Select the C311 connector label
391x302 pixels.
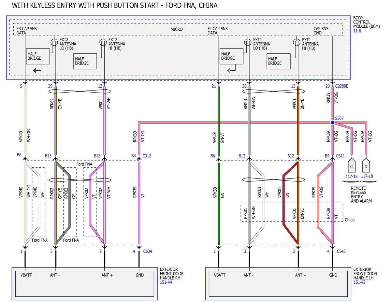tap(340, 156)
